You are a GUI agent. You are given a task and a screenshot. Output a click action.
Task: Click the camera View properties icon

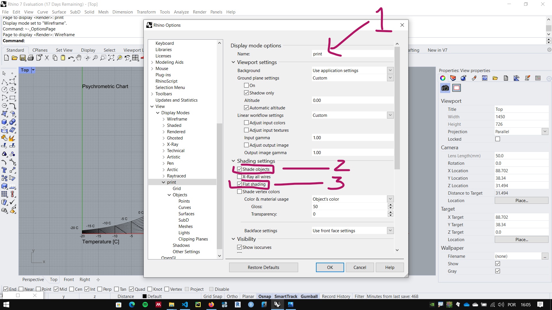(x=445, y=88)
